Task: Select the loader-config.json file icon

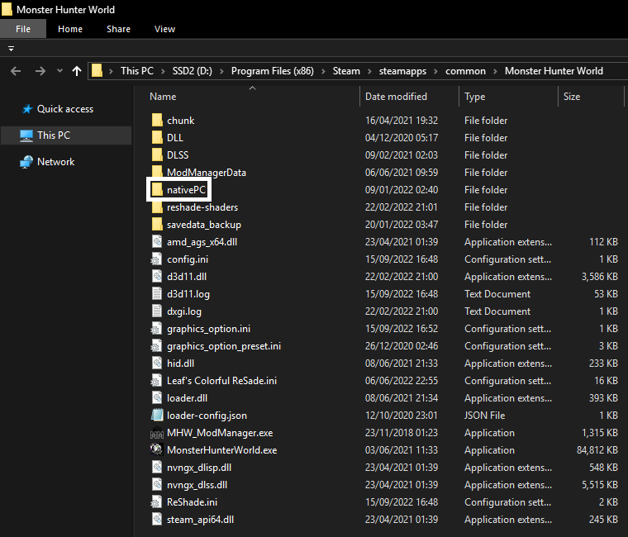Action: coord(157,416)
